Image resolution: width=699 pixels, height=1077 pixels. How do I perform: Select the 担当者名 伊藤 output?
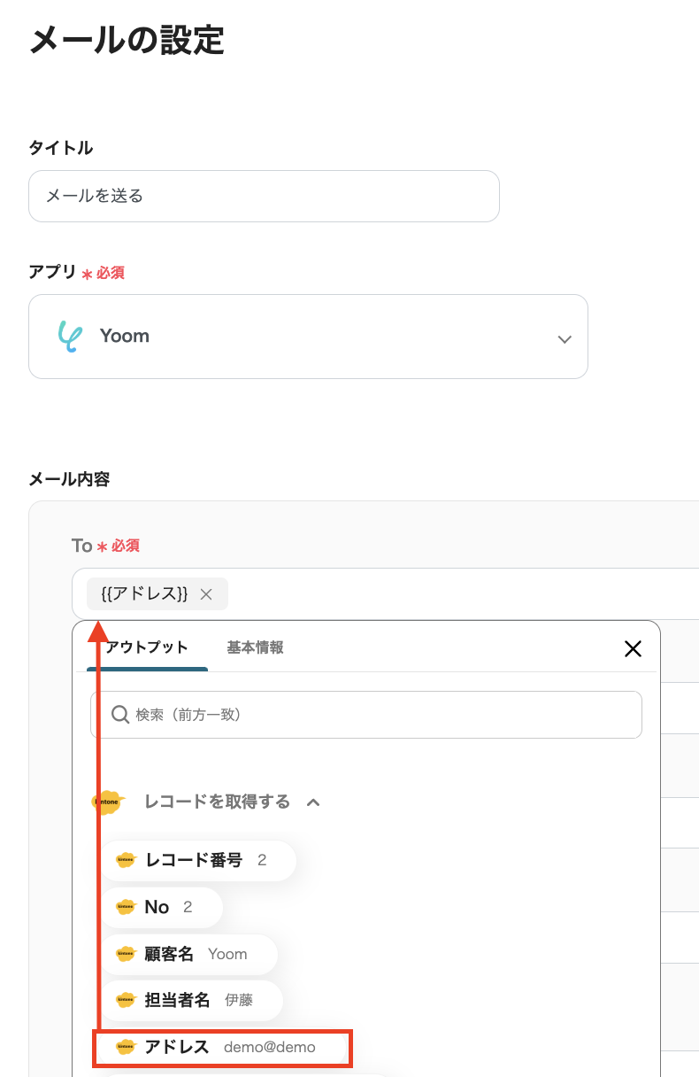192,1000
